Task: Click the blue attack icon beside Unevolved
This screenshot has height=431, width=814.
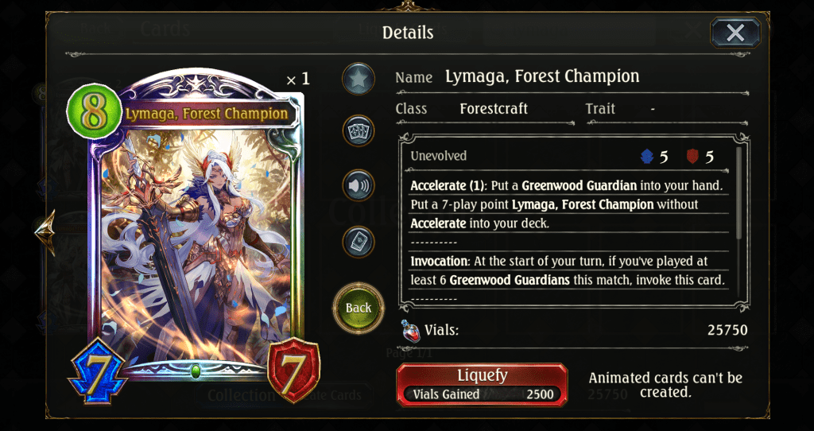Action: click(x=647, y=157)
